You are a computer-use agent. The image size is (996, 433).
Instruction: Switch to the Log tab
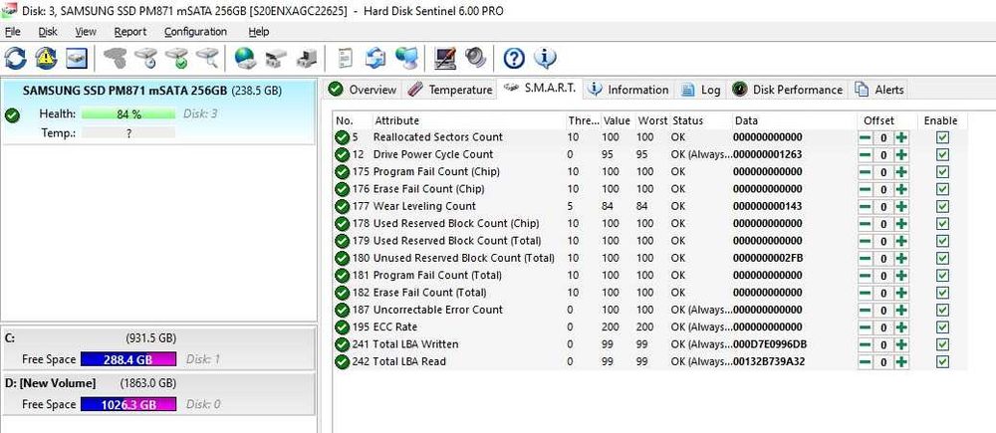(701, 90)
